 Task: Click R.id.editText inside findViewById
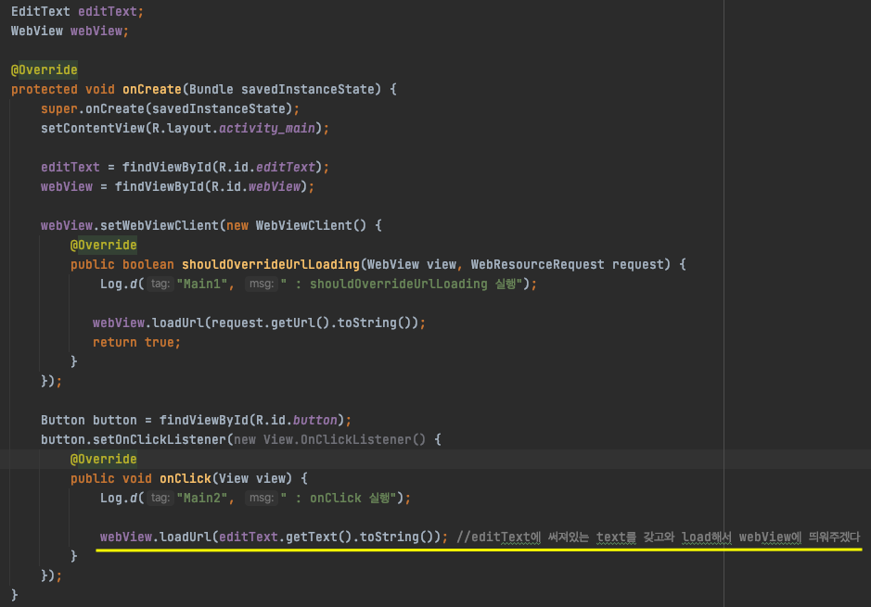[266, 167]
